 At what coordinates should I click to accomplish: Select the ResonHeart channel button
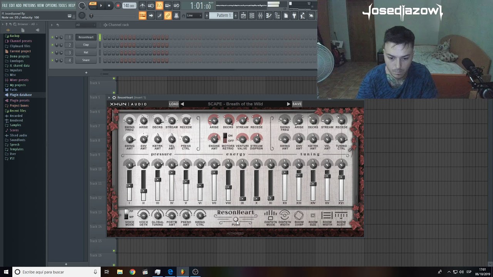click(x=86, y=37)
